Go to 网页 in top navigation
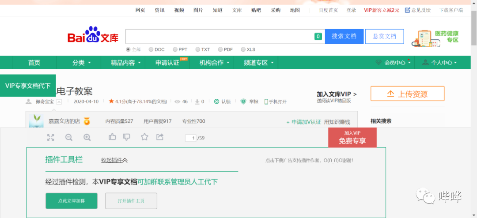 pyautogui.click(x=140, y=10)
